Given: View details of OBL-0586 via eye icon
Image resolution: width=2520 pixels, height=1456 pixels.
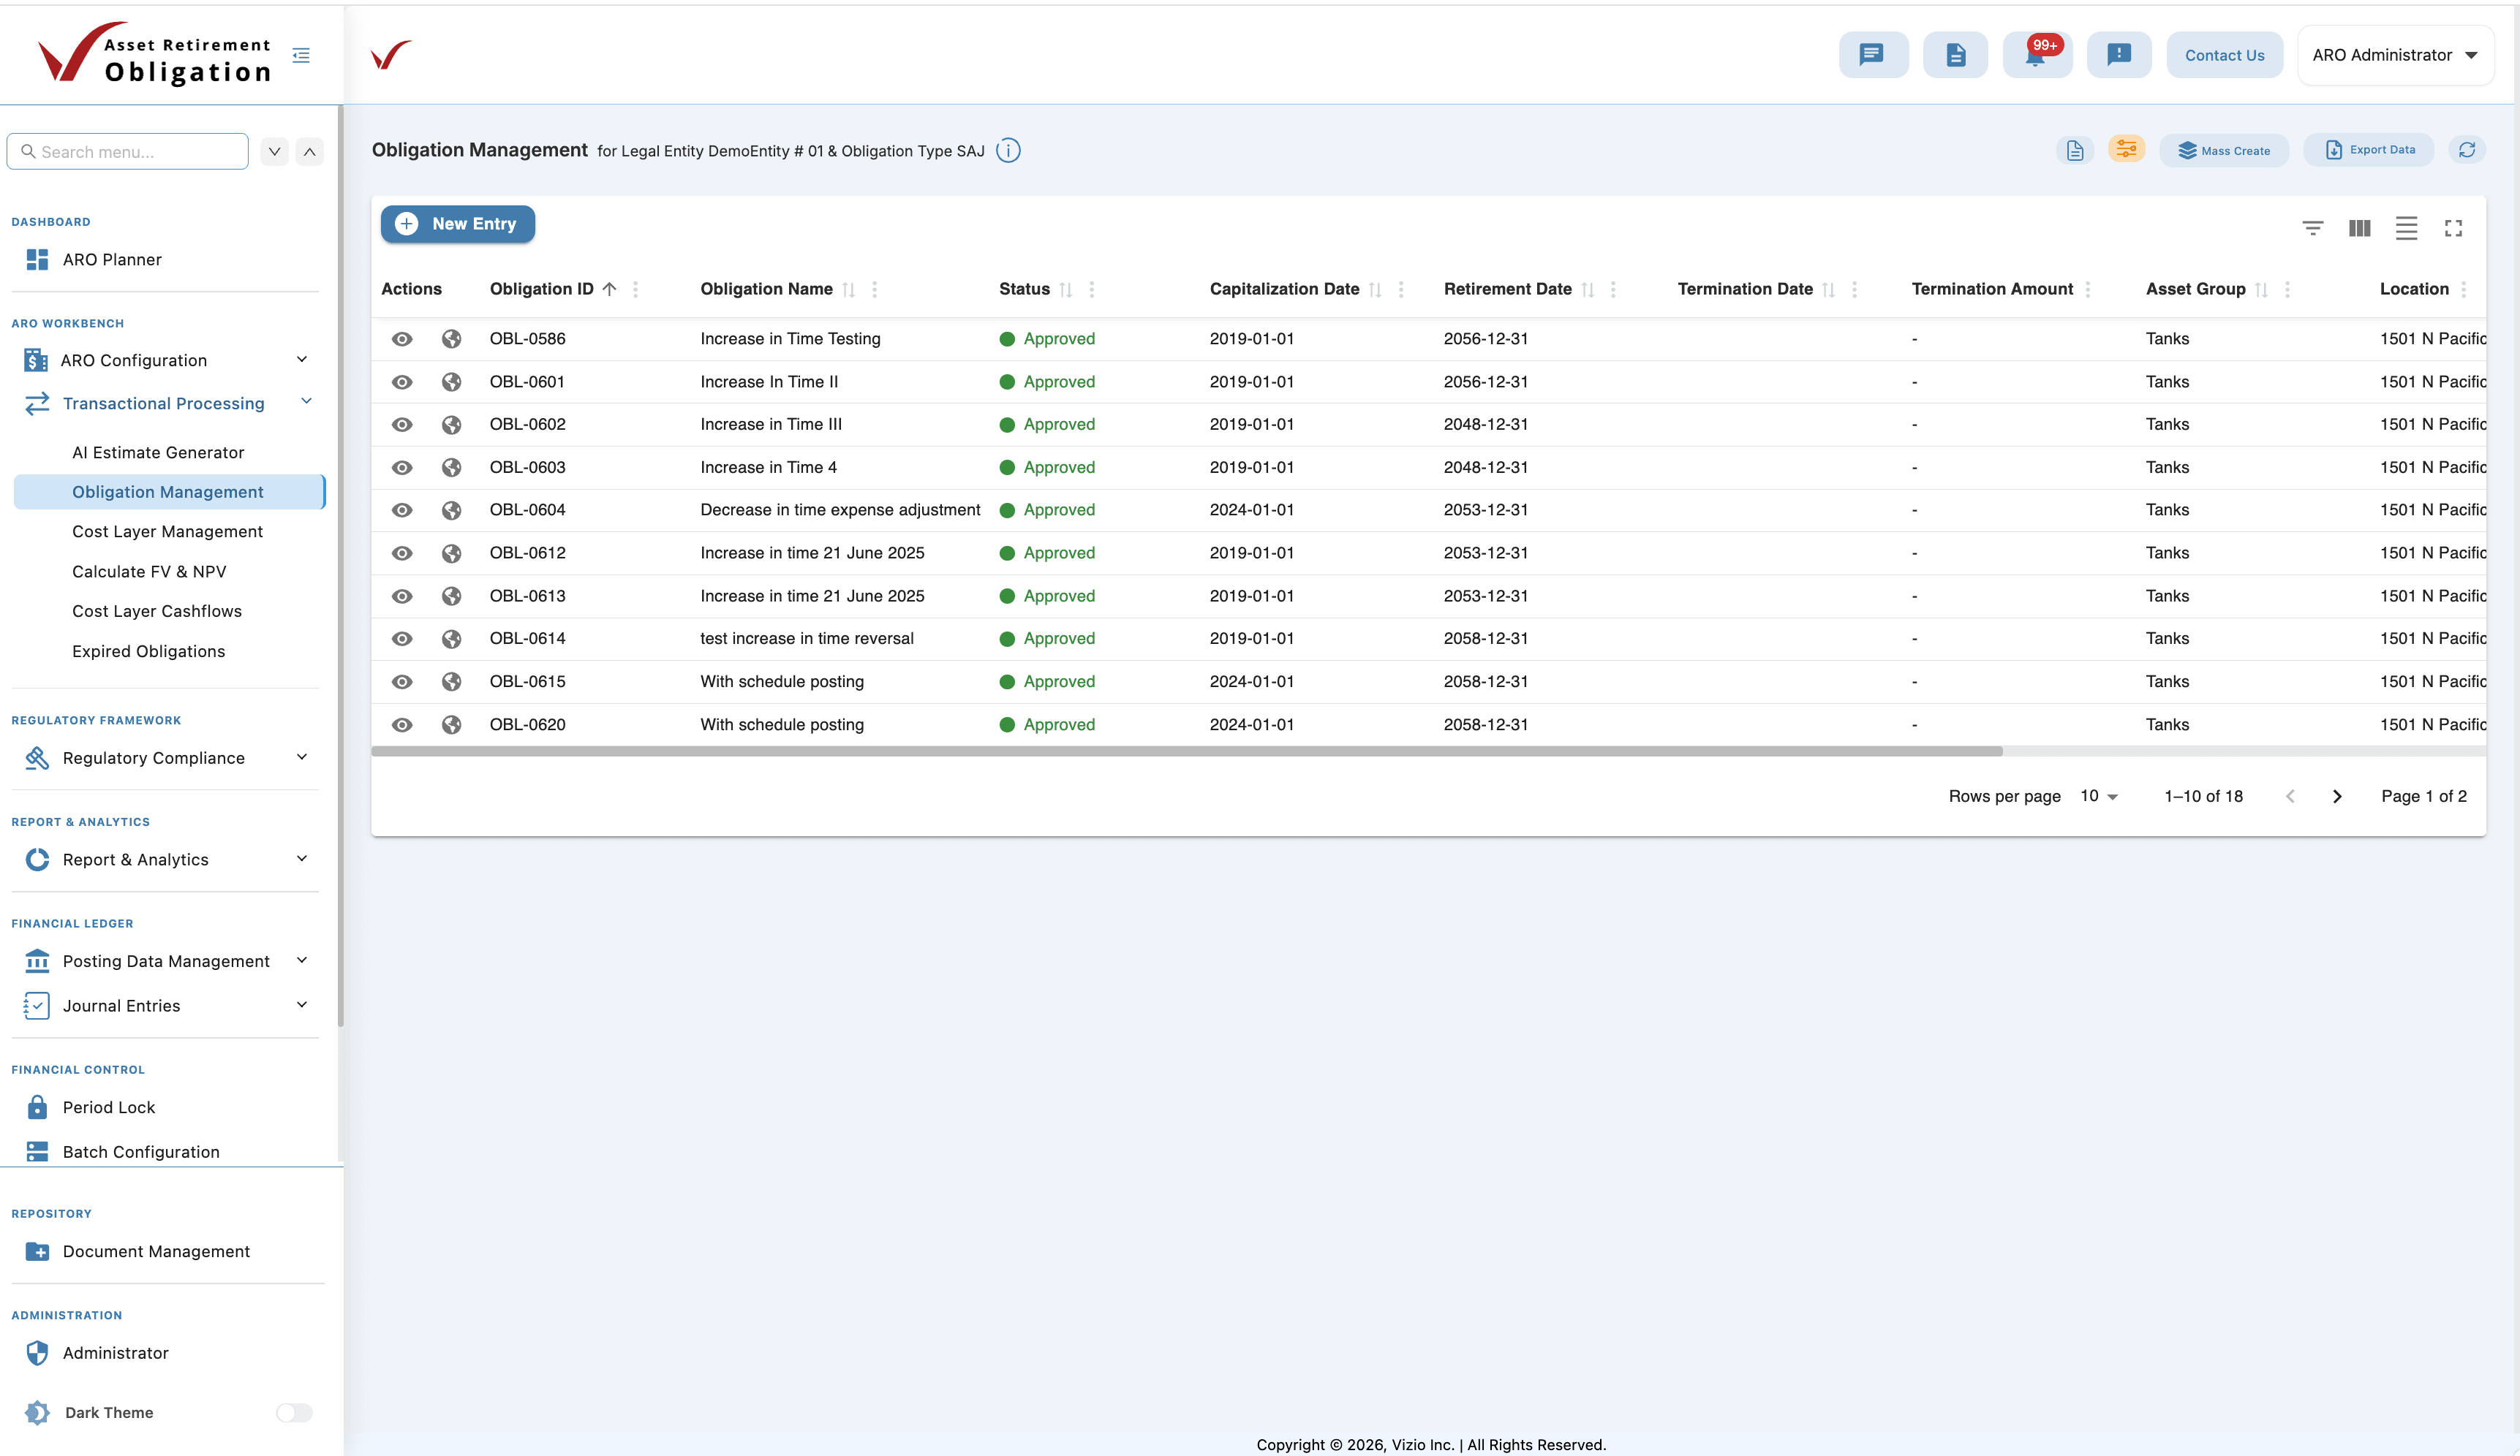Looking at the screenshot, I should point(402,338).
